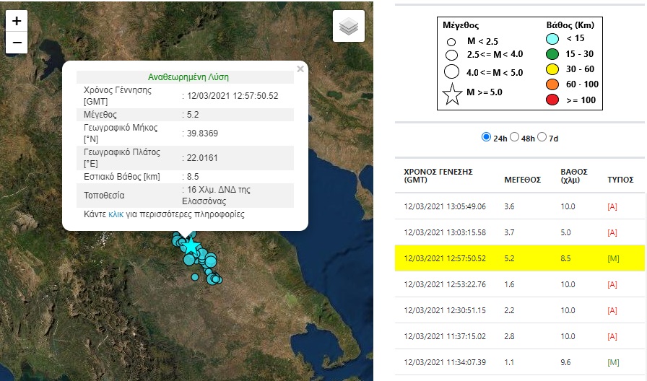
Task: Click the M >= 5.0 star legend icon
Action: (x=452, y=94)
